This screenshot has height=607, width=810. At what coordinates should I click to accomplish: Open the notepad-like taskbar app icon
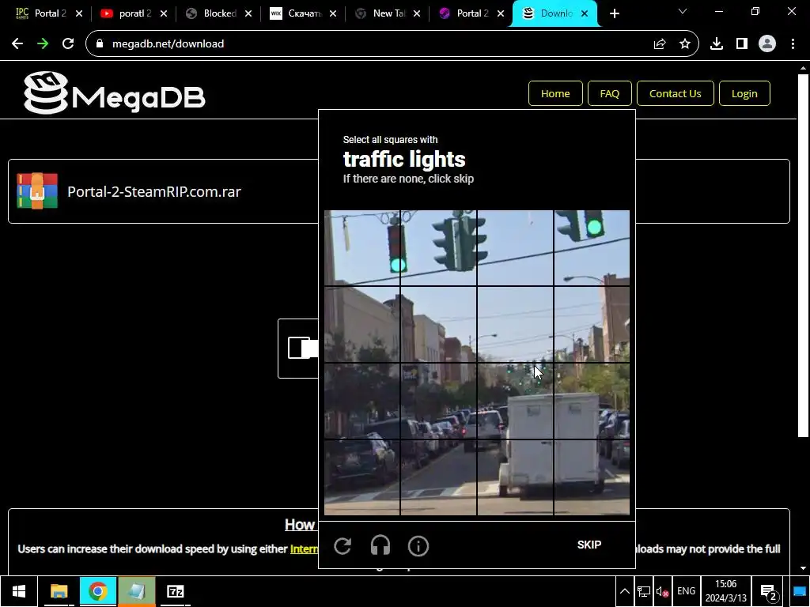click(x=136, y=591)
